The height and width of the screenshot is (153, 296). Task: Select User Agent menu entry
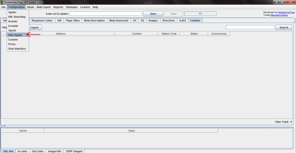[18, 35]
